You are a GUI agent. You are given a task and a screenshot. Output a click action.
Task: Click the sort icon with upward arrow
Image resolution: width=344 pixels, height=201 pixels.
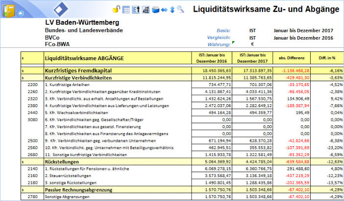pyautogui.click(x=135, y=9)
